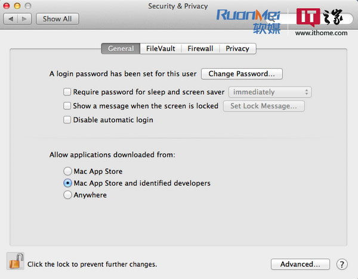Open Advanced settings
Screen dimensions: 358x279
(300, 264)
